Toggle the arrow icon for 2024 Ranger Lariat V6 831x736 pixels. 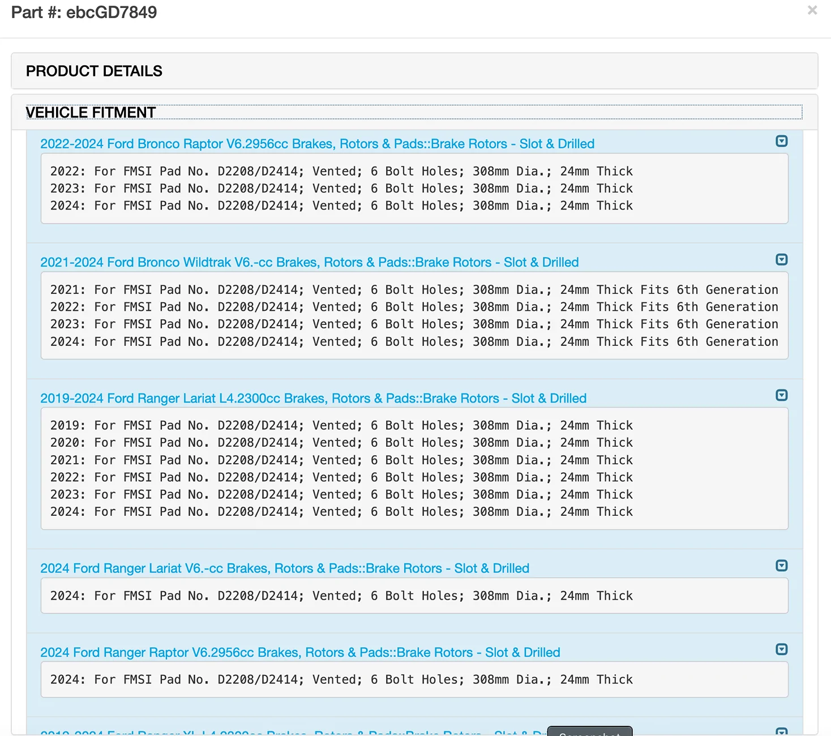782,566
